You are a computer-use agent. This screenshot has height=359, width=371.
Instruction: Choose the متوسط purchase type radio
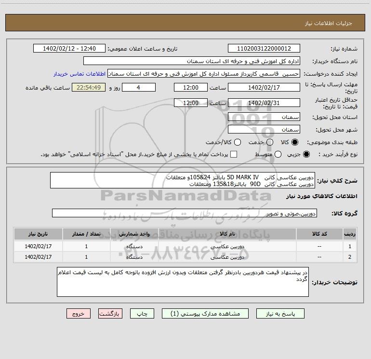click(x=278, y=154)
